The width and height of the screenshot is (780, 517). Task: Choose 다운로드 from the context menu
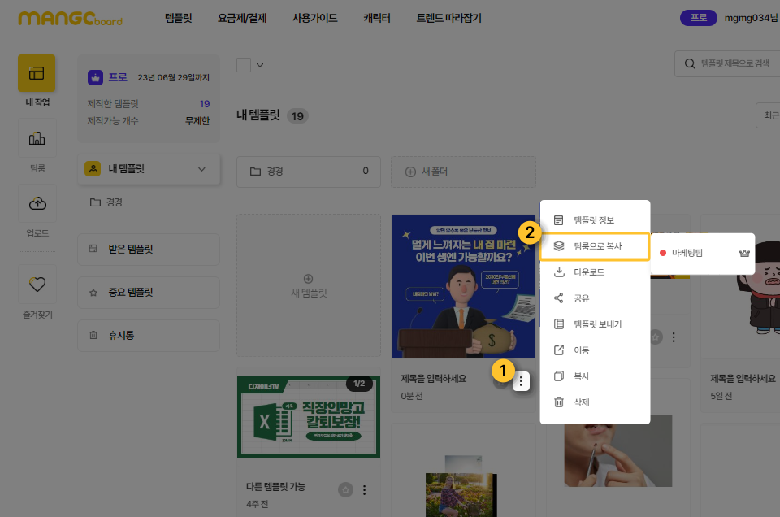pos(589,272)
